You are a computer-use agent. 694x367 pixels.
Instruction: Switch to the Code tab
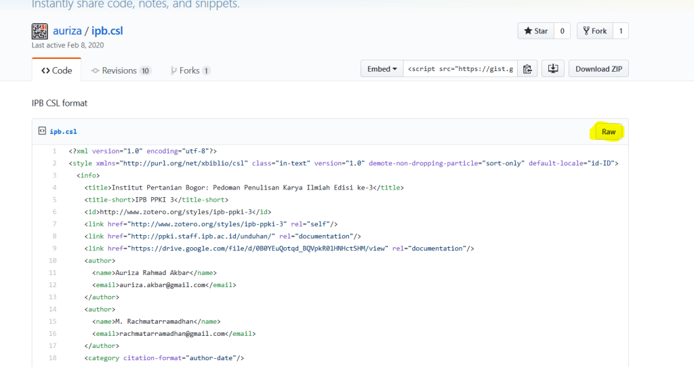point(56,70)
